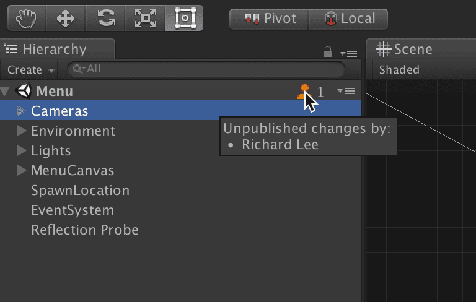Select the Rotate tool
Image resolution: width=476 pixels, height=302 pixels.
tap(105, 18)
